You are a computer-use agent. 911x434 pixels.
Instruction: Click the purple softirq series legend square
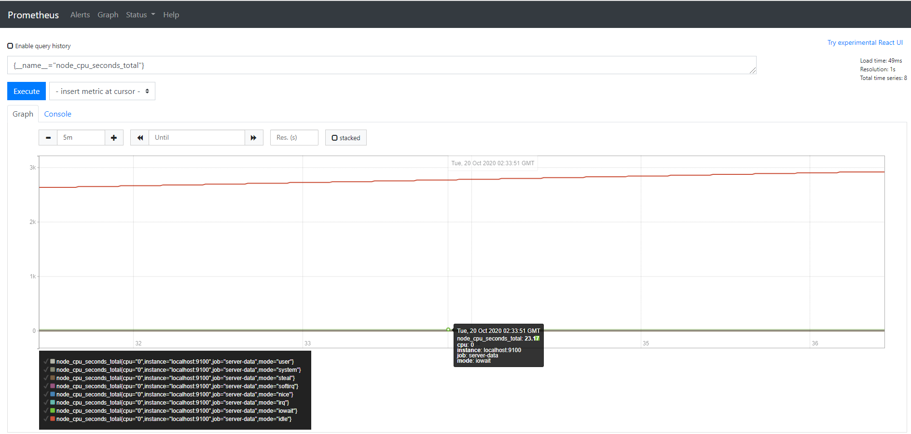[x=53, y=386]
